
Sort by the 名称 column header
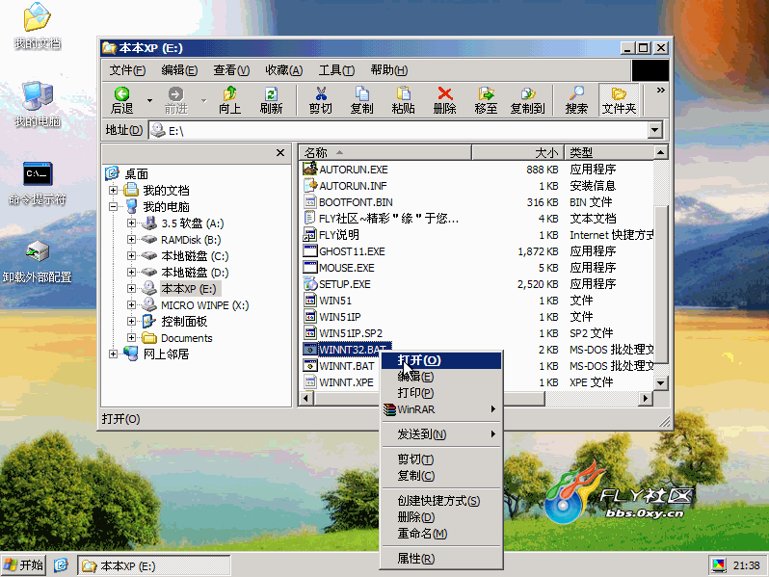[385, 152]
